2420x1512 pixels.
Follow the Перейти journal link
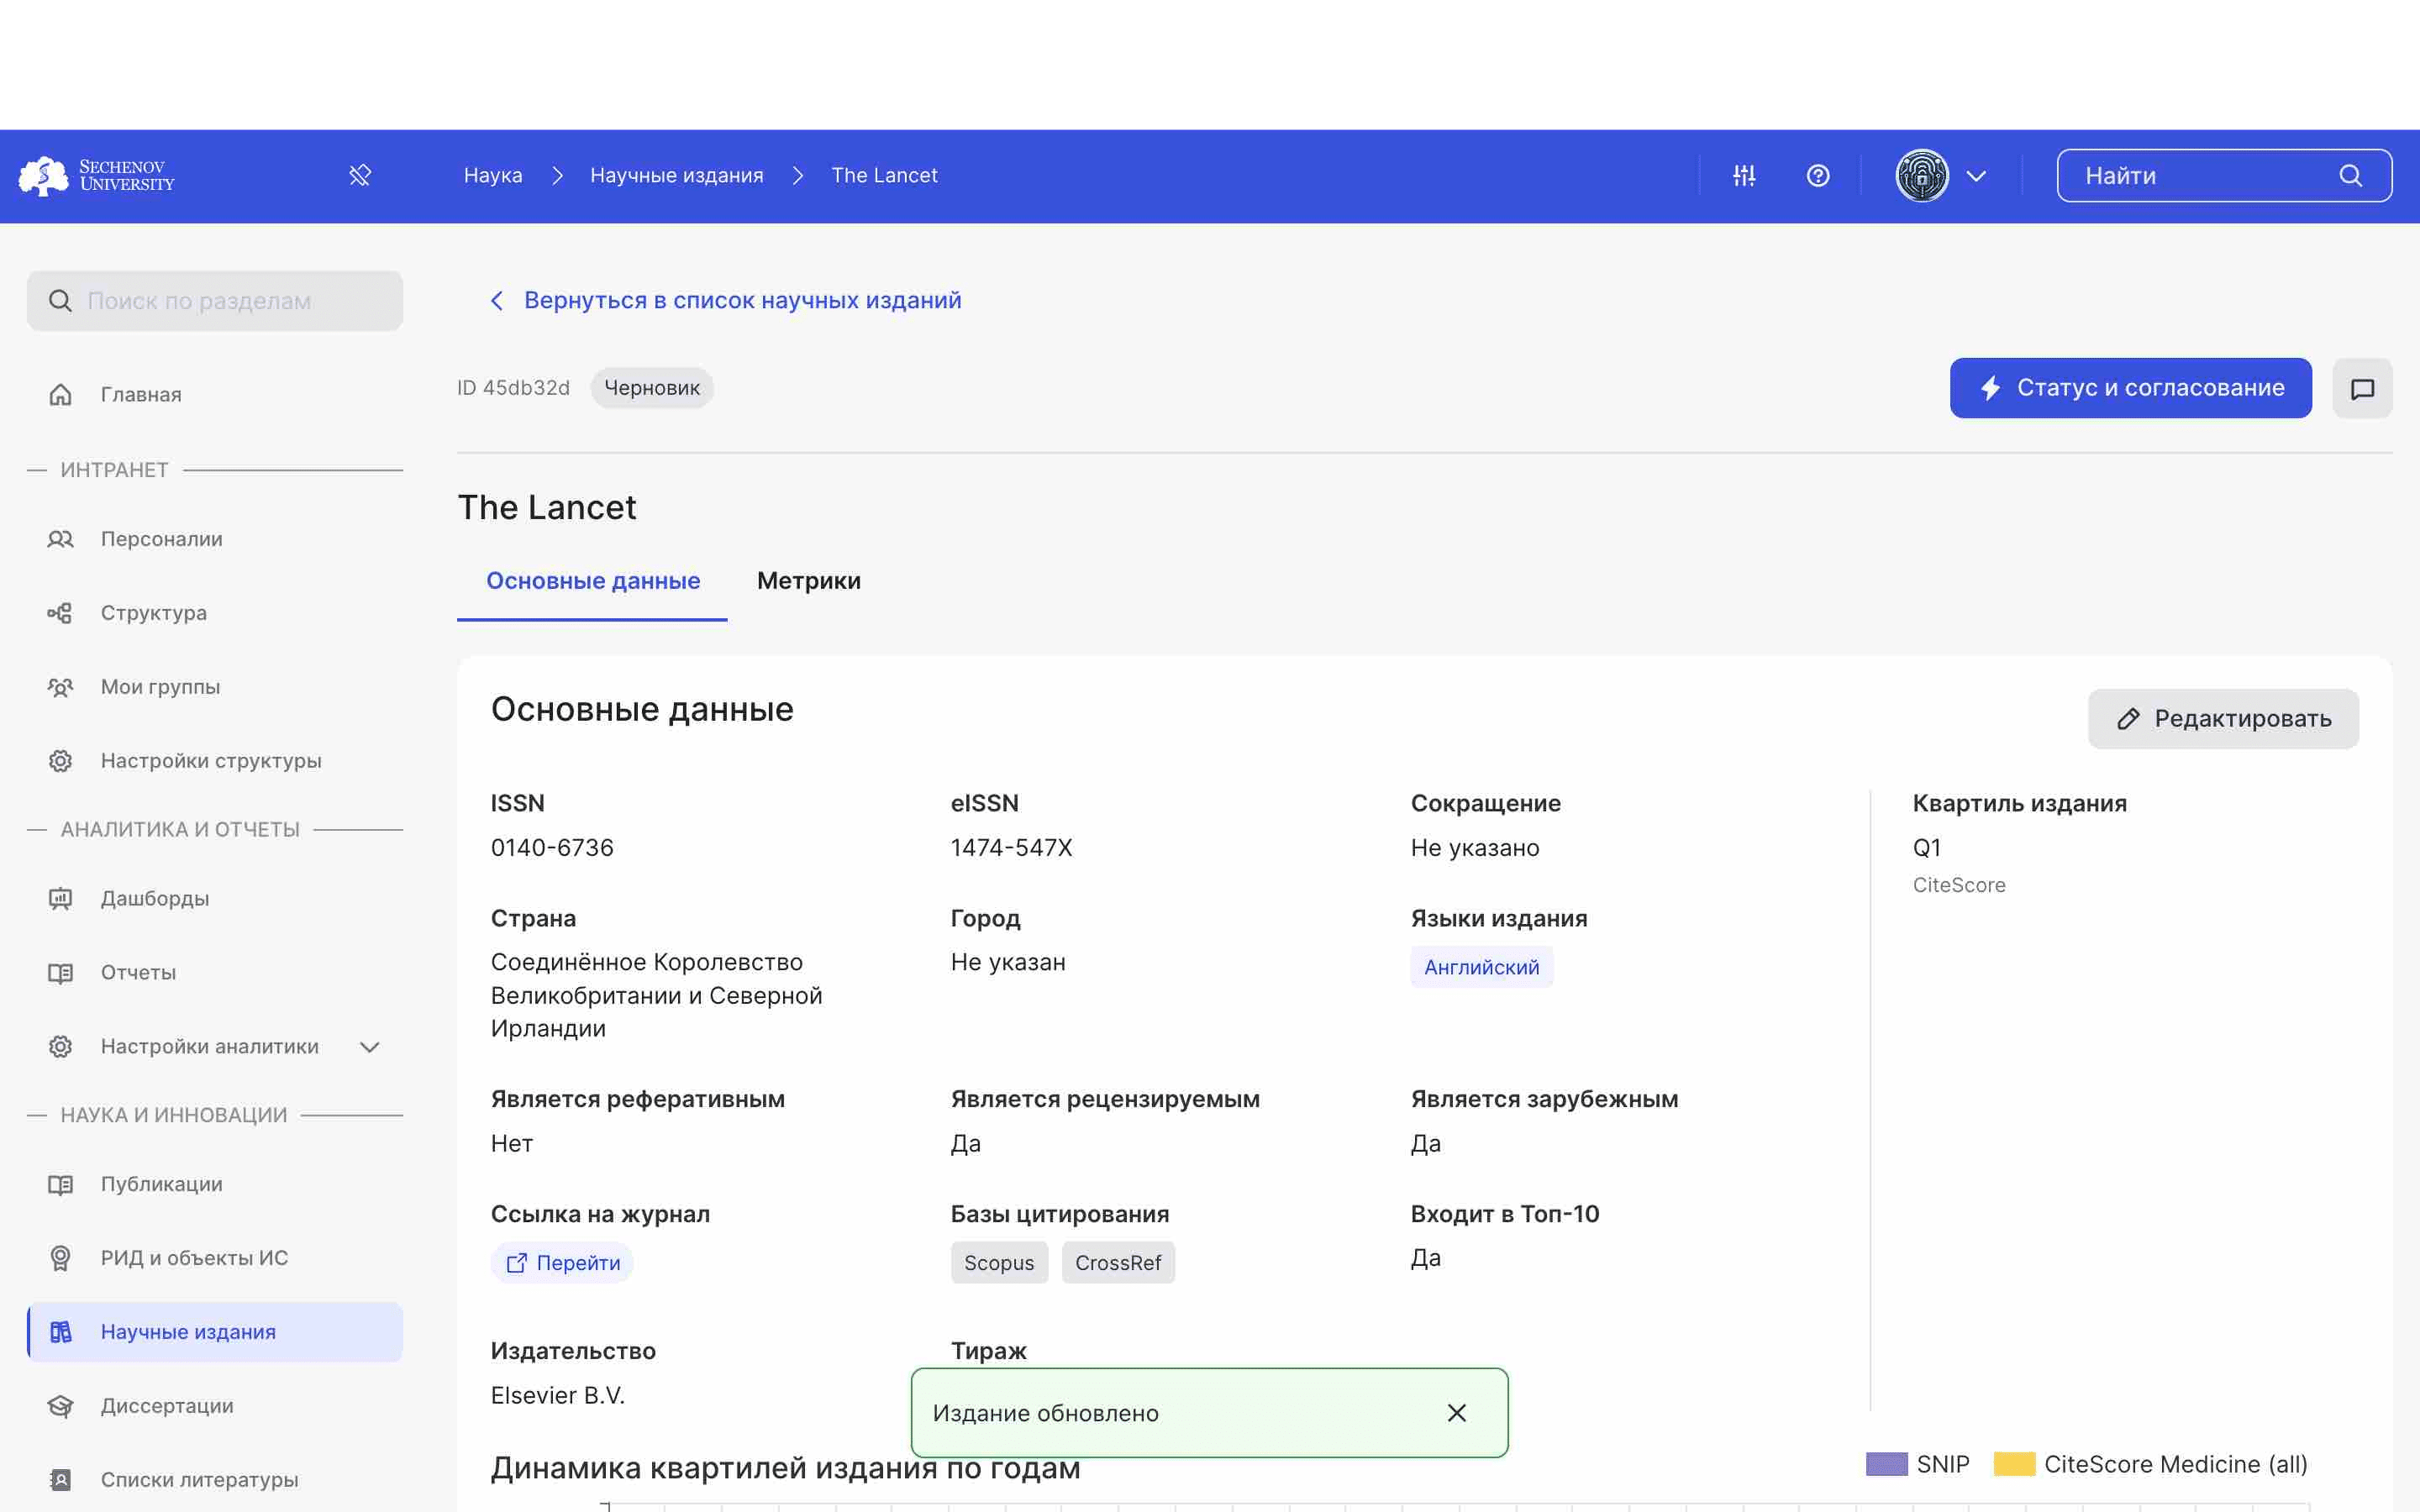(x=562, y=1263)
